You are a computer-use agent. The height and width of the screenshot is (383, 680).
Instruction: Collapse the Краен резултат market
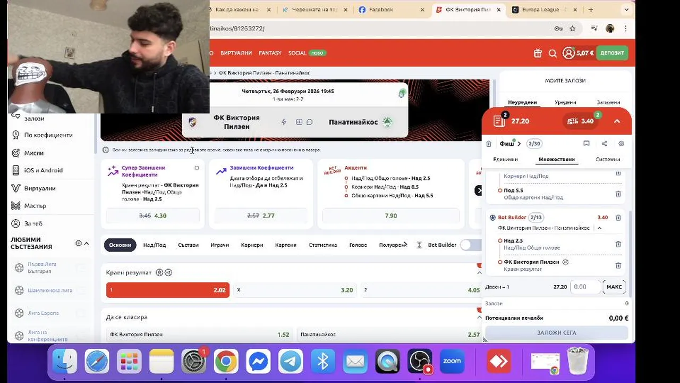pos(479,272)
